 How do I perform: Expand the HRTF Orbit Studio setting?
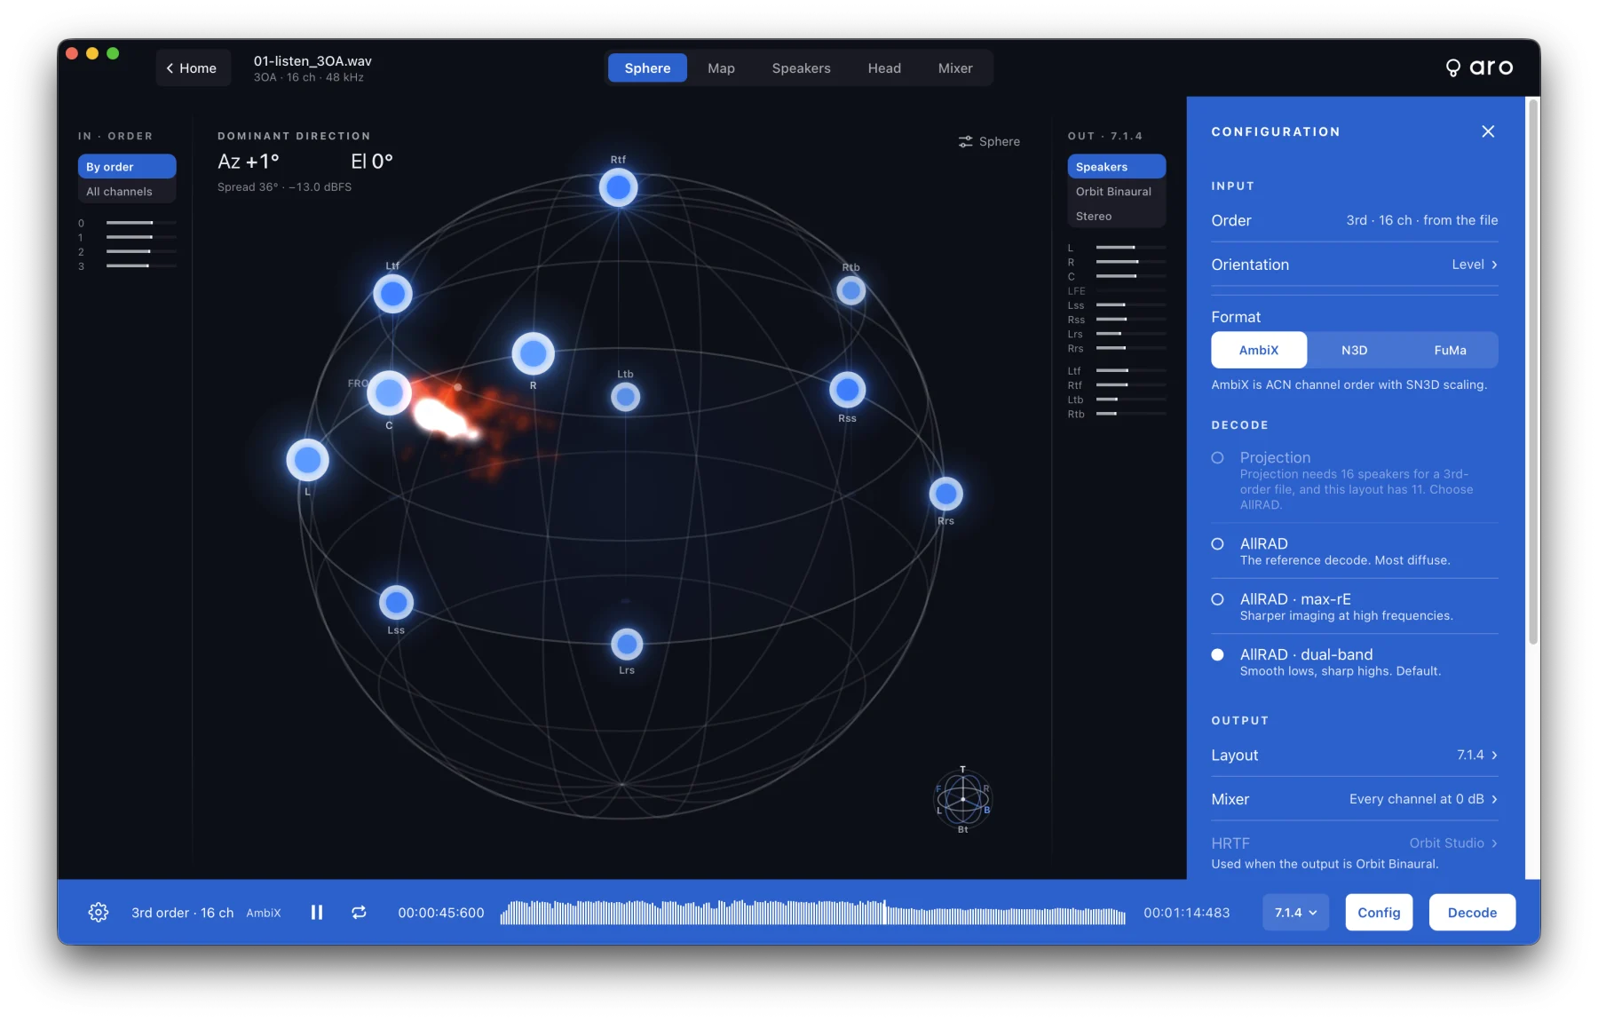tap(1354, 843)
